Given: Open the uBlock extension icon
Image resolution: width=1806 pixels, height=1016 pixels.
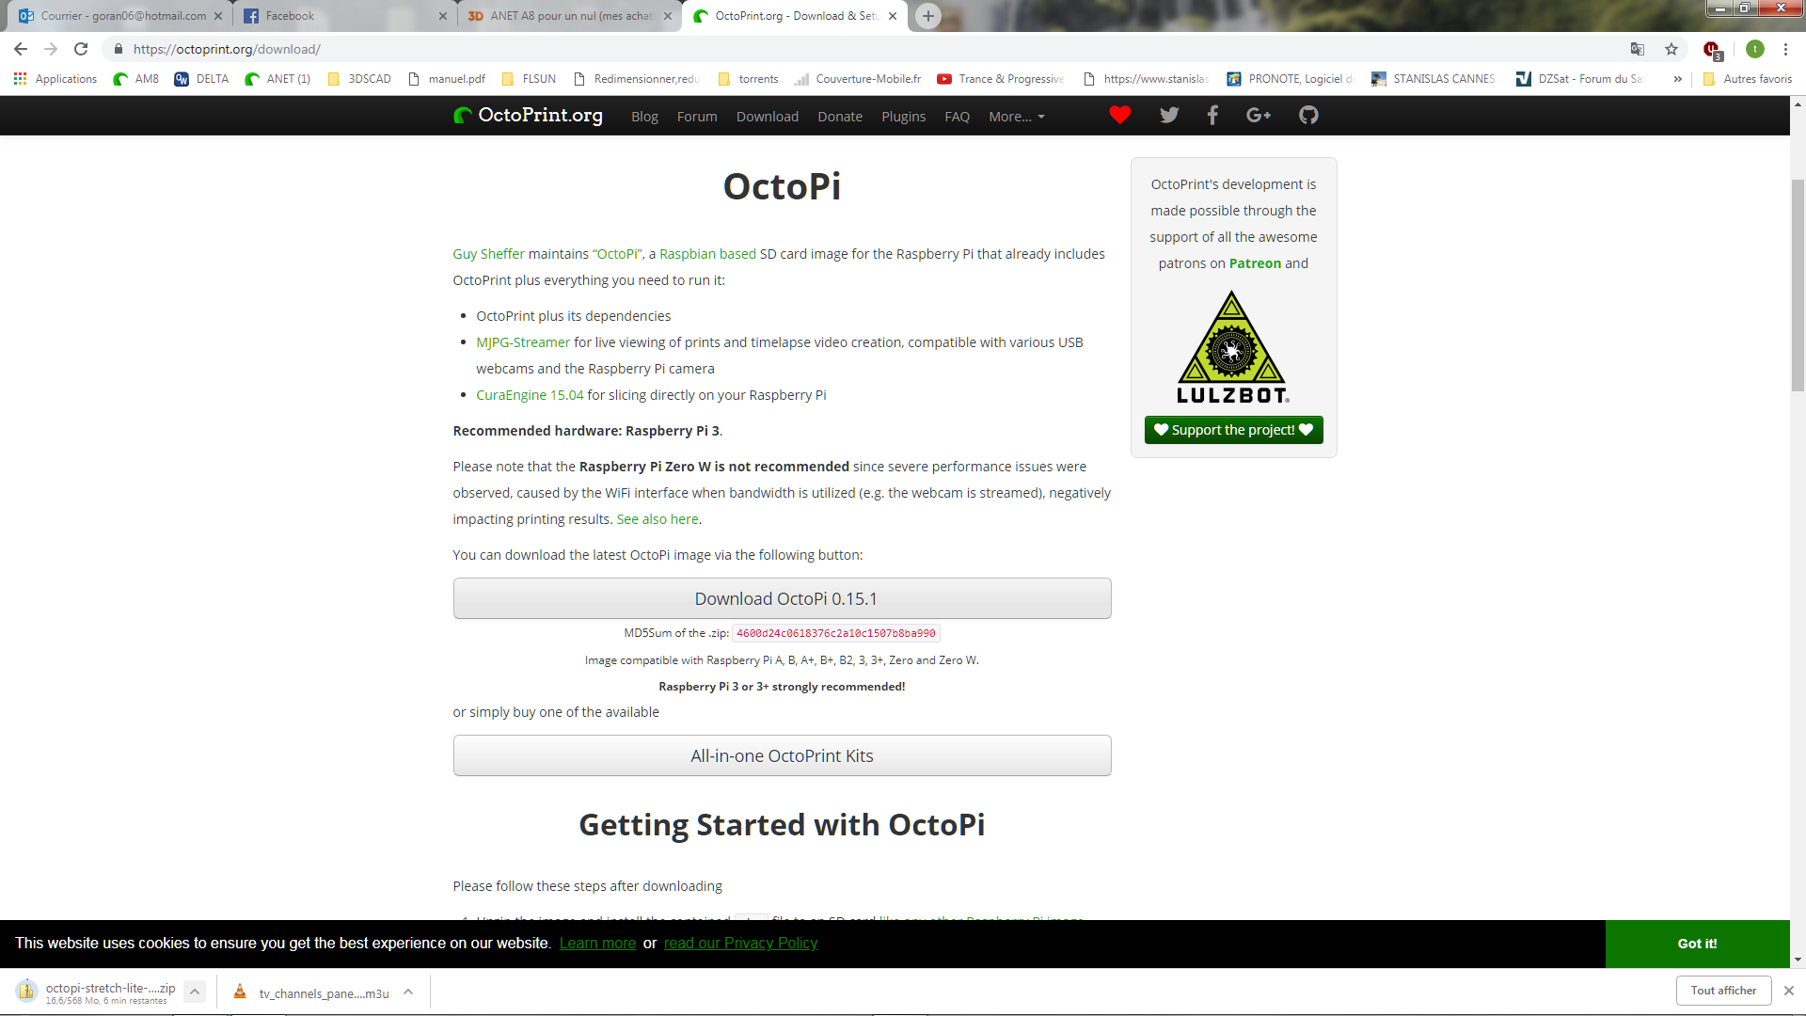Looking at the screenshot, I should 1712,50.
